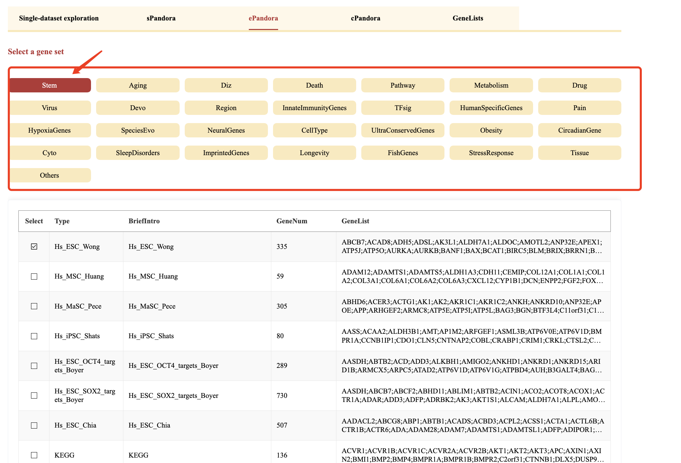The width and height of the screenshot is (681, 463).
Task: Click the Hs_ESC_Wong gene list text
Action: point(472,247)
